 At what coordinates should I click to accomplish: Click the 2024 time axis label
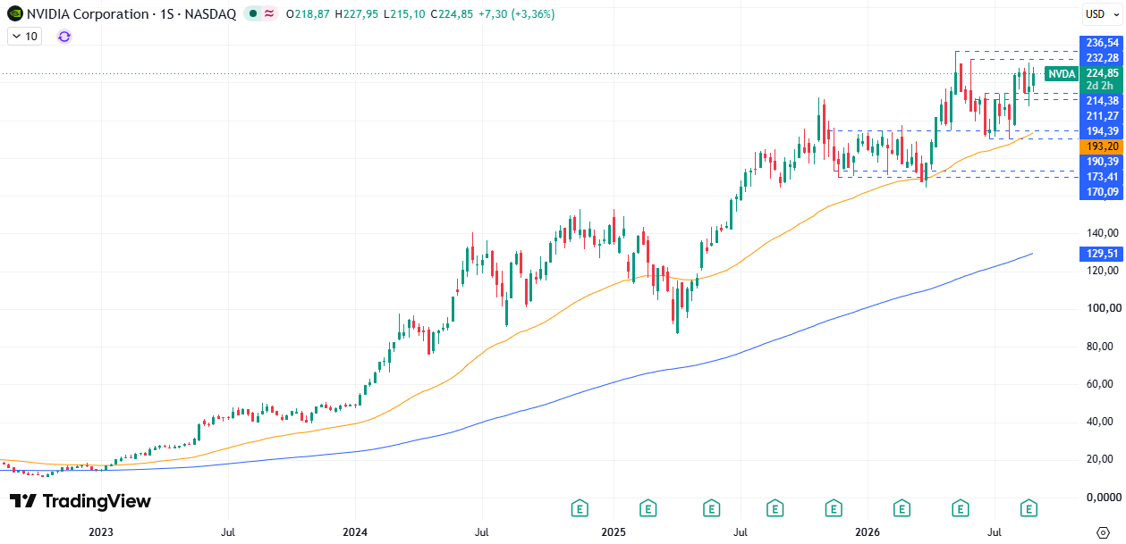coord(355,532)
